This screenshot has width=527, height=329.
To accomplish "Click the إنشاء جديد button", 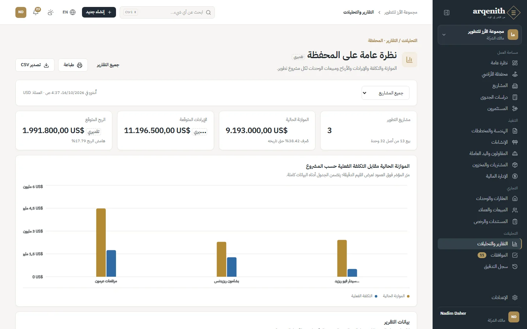I will point(99,12).
